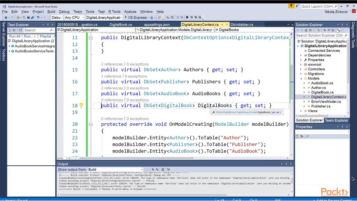The width and height of the screenshot is (357, 201).
Task: Expand the Migrations folder arrow
Action: click(301, 74)
